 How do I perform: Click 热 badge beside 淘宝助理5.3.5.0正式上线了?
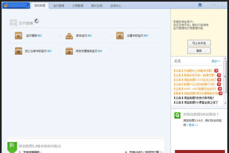(x=219, y=80)
